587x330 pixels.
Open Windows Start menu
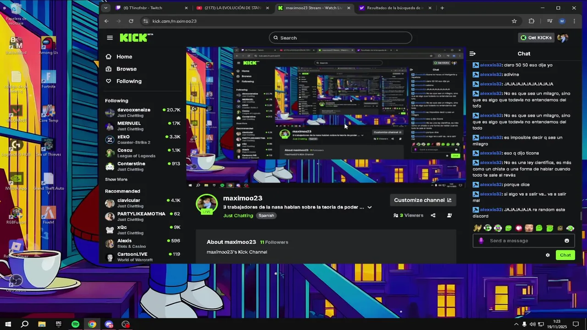8,324
